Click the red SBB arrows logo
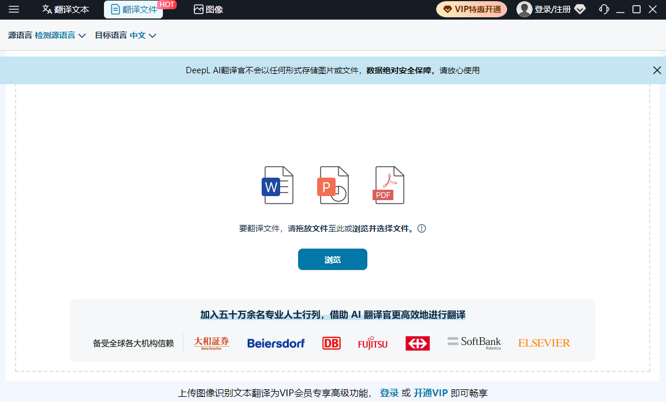The height and width of the screenshot is (402, 666). [418, 343]
